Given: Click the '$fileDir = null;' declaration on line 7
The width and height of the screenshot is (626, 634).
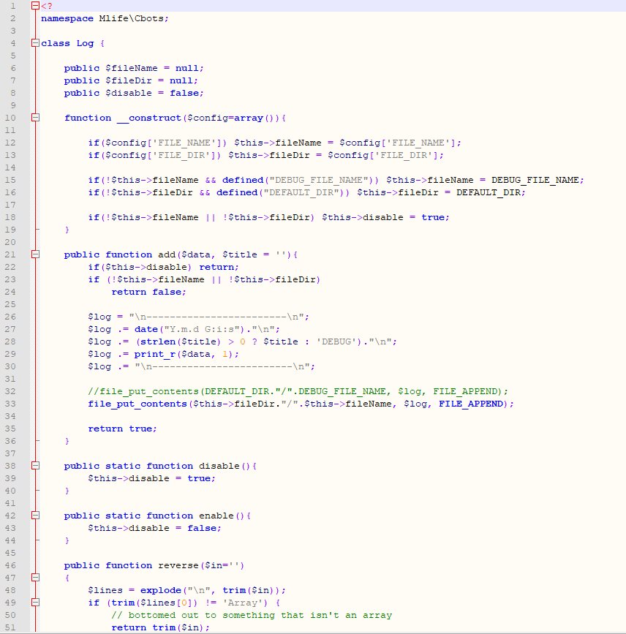Looking at the screenshot, I should coord(151,80).
